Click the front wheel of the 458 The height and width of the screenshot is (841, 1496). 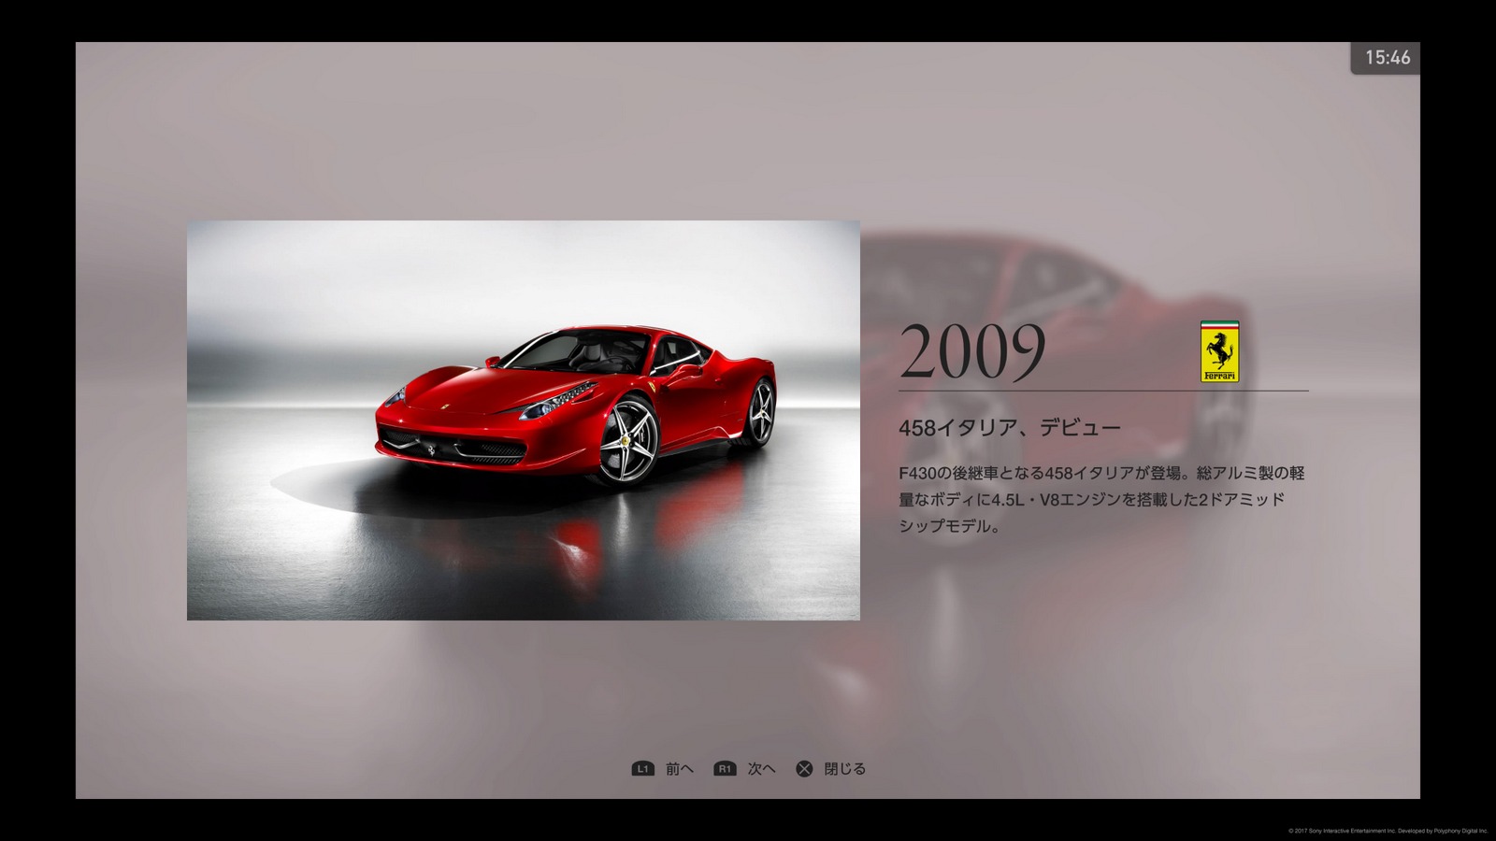click(626, 440)
